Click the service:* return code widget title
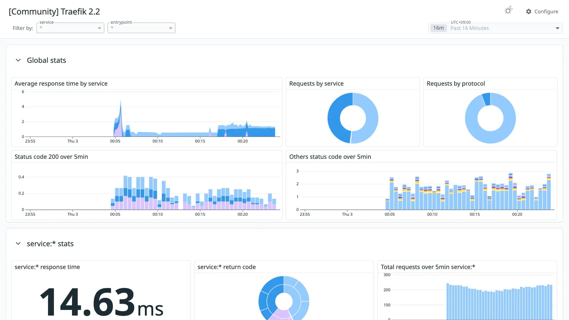 pos(226,267)
